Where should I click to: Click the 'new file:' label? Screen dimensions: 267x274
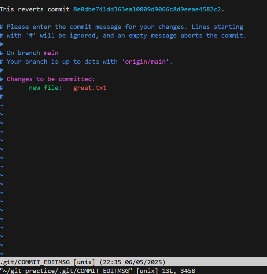[x=45, y=88]
